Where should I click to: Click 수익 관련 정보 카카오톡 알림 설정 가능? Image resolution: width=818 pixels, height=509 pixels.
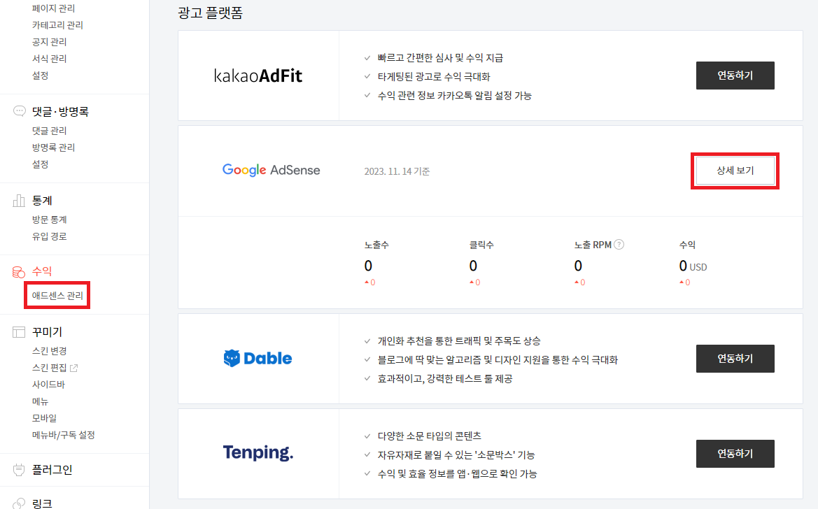coord(454,95)
